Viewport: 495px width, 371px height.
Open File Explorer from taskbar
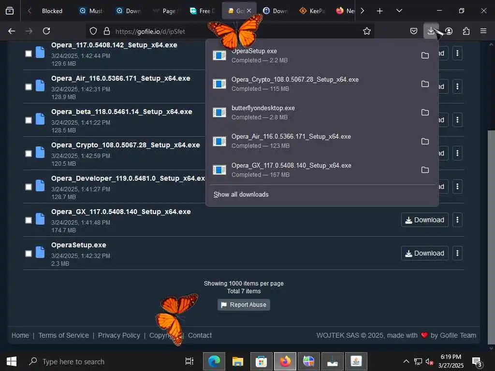point(237,361)
